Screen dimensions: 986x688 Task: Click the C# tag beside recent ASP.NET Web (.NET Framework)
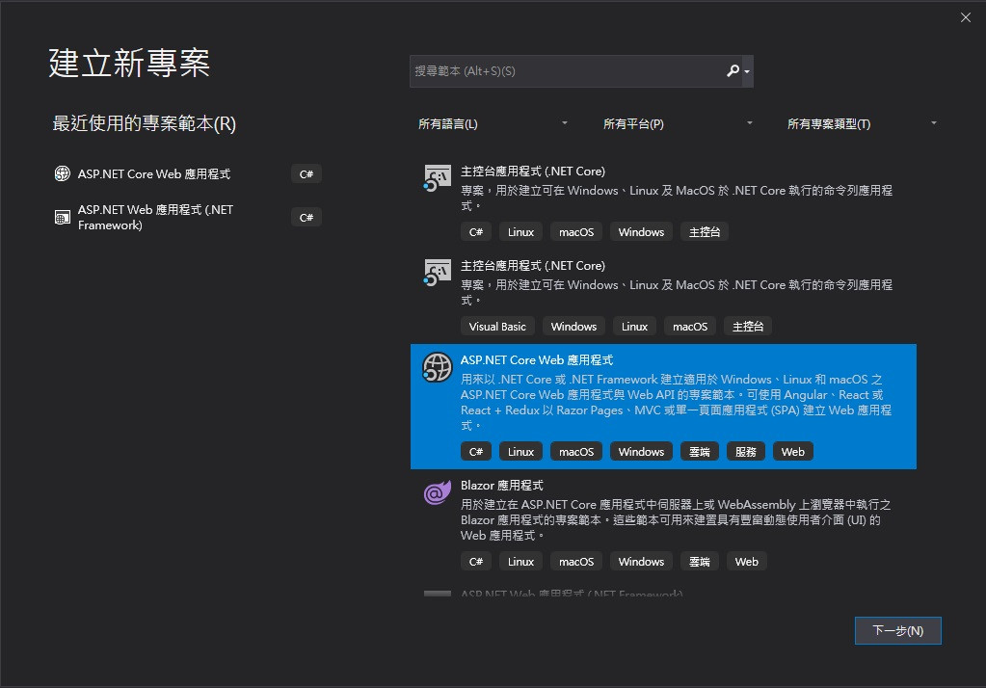(306, 218)
